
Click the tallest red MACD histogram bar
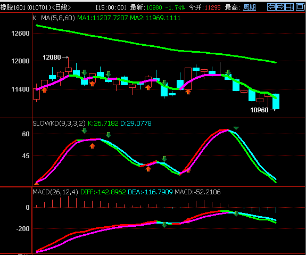click(68, 202)
